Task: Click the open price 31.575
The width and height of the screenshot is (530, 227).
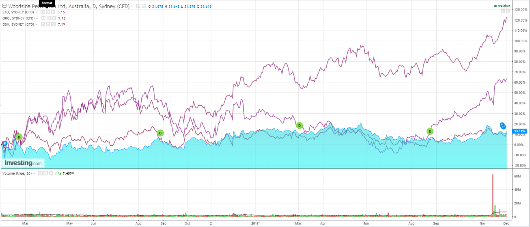Action: click(157, 6)
